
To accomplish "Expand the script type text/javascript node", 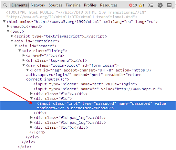I will tap(12, 36).
